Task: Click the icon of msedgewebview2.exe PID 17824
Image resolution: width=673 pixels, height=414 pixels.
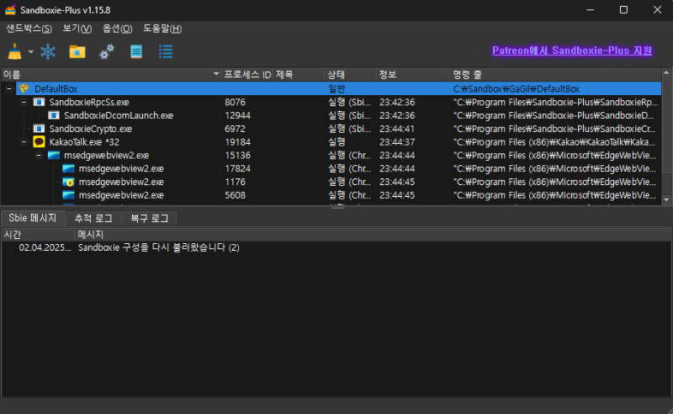Action: click(69, 169)
